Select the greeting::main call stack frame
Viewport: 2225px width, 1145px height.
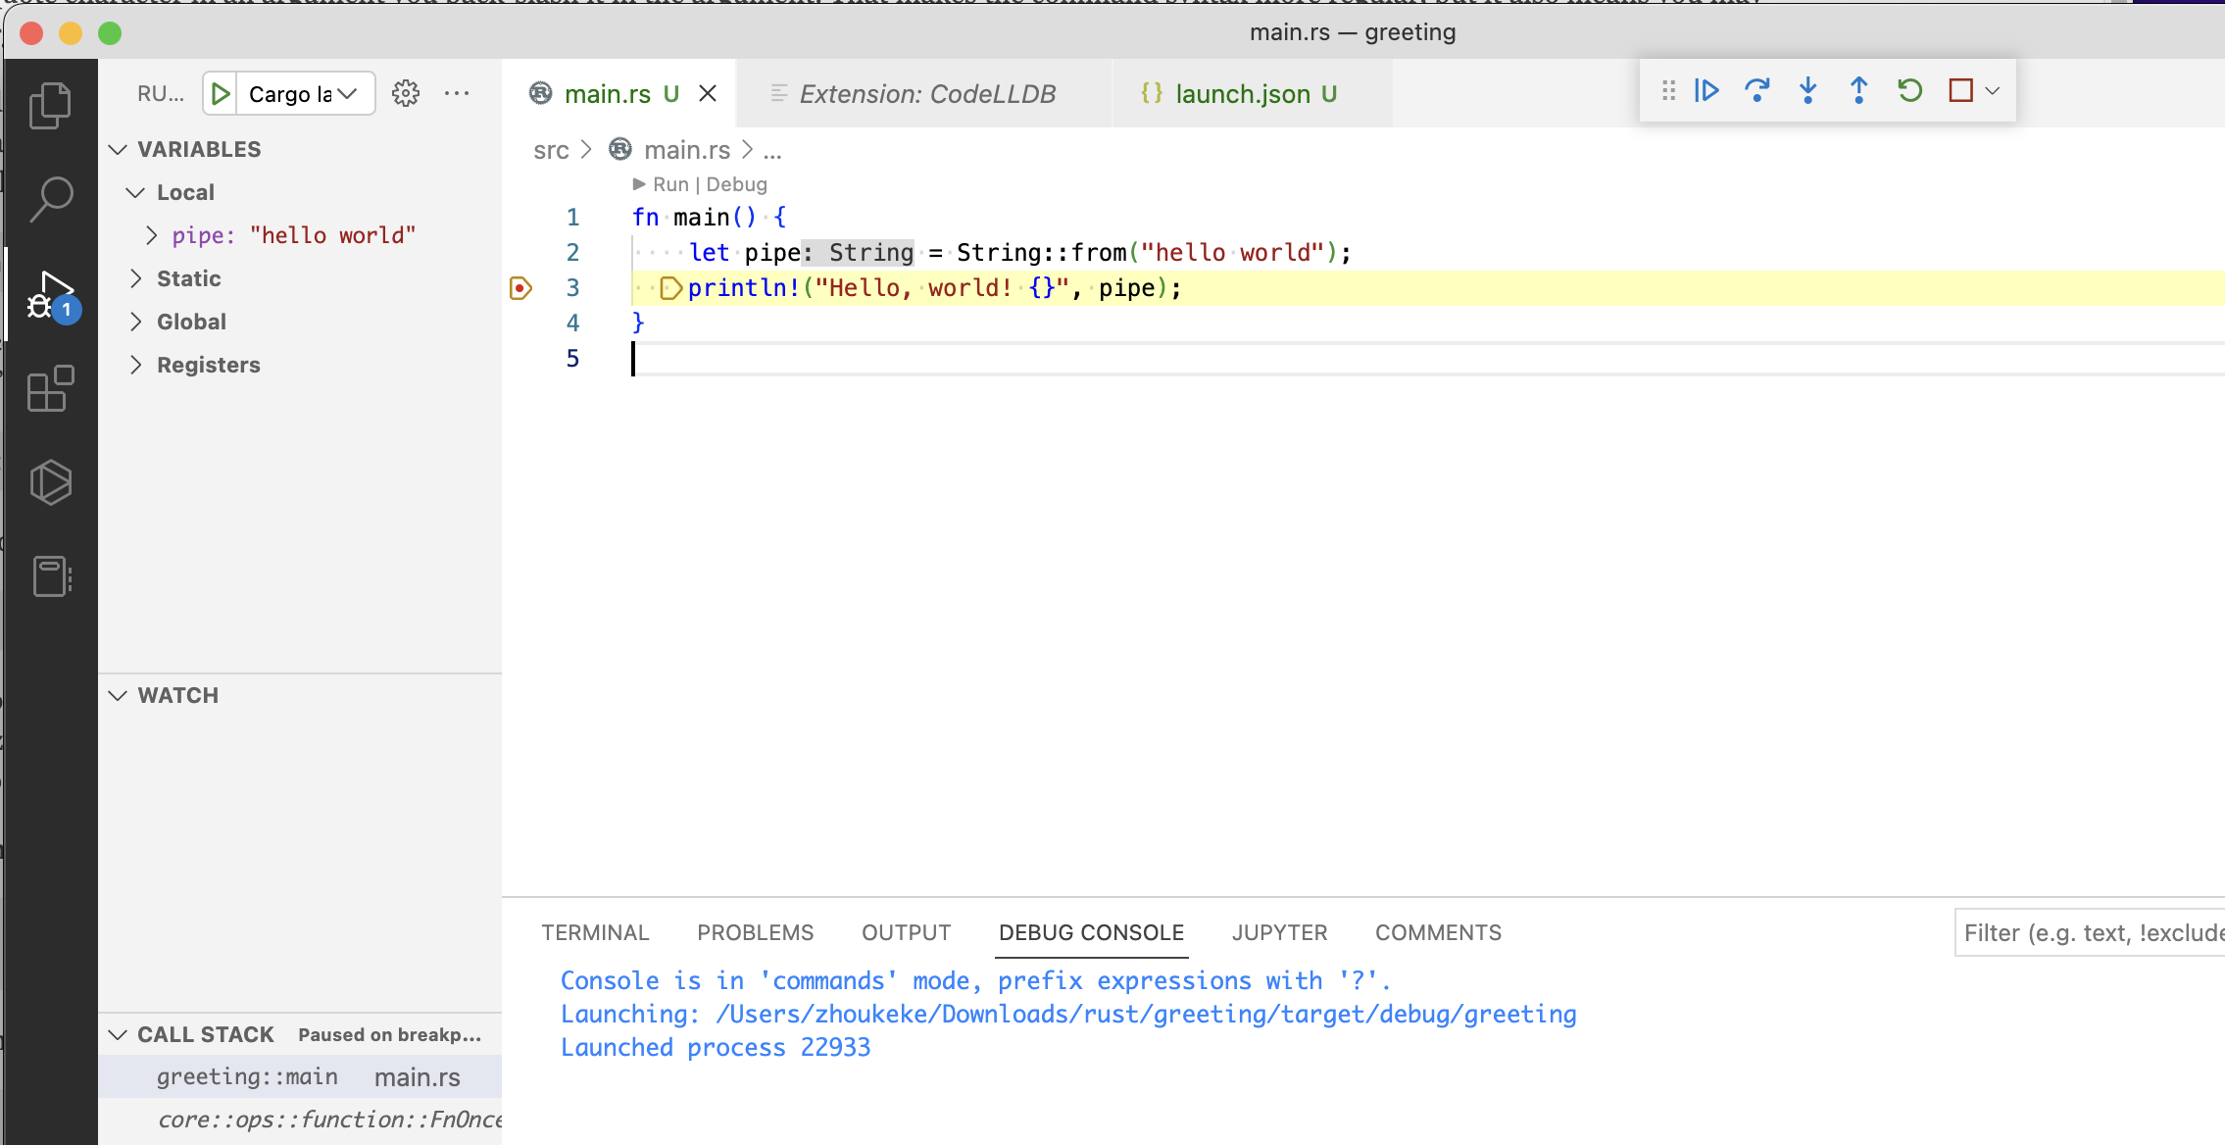click(247, 1076)
